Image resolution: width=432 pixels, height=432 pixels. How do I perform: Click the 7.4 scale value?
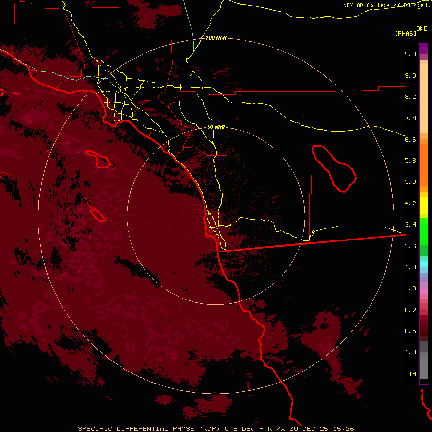tap(410, 118)
